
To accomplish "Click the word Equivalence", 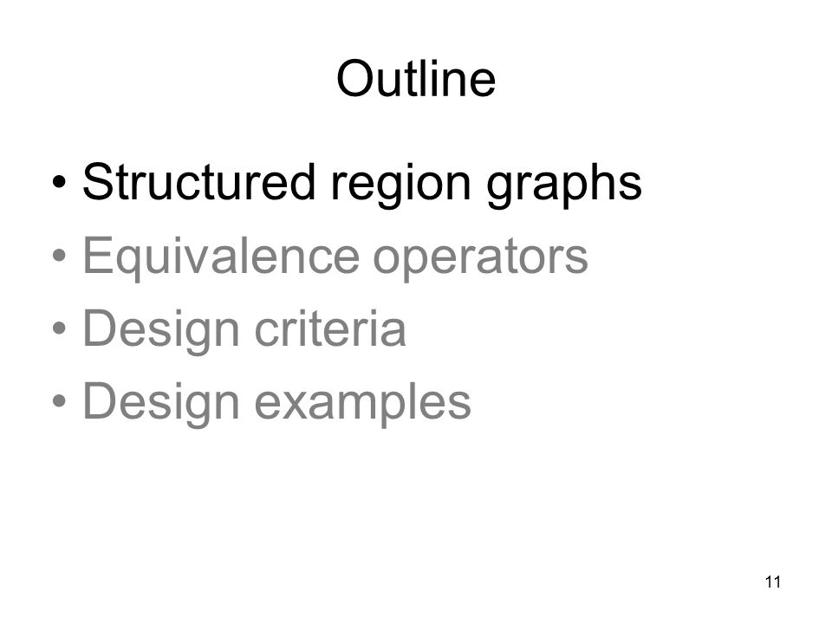I will pos(221,258).
